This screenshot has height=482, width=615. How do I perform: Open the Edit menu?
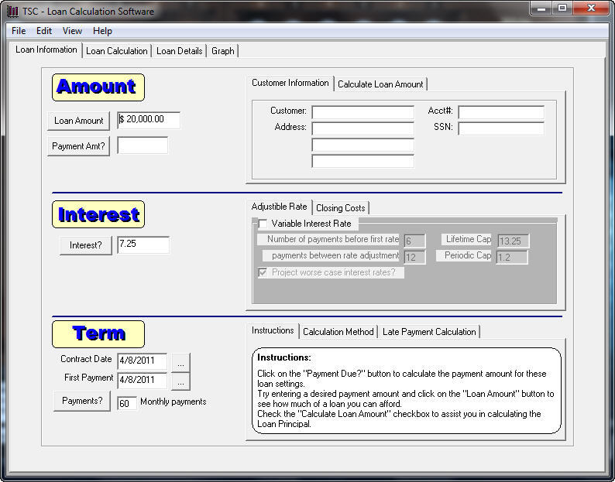pyautogui.click(x=44, y=31)
